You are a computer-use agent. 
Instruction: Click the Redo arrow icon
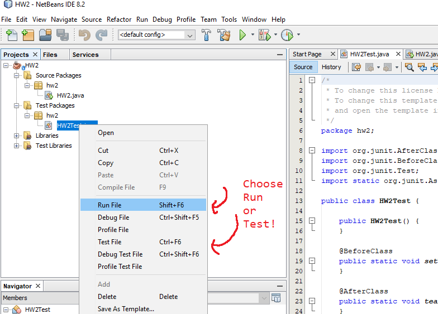click(102, 35)
